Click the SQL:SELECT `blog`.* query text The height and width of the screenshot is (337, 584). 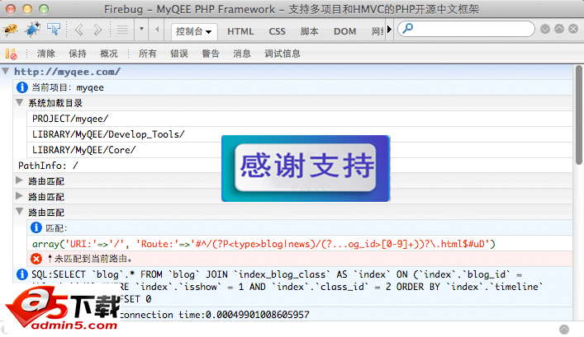(x=287, y=287)
